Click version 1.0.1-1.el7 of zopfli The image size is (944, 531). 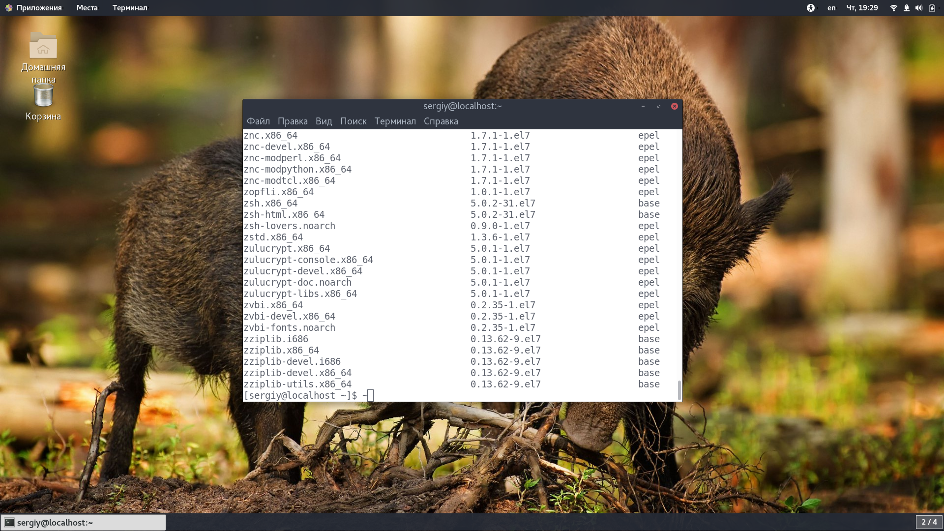point(500,192)
